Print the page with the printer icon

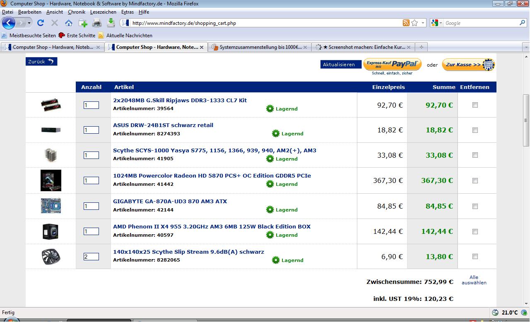click(97, 23)
